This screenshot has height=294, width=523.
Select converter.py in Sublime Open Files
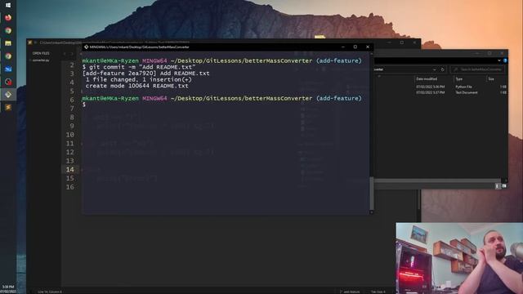coord(41,60)
